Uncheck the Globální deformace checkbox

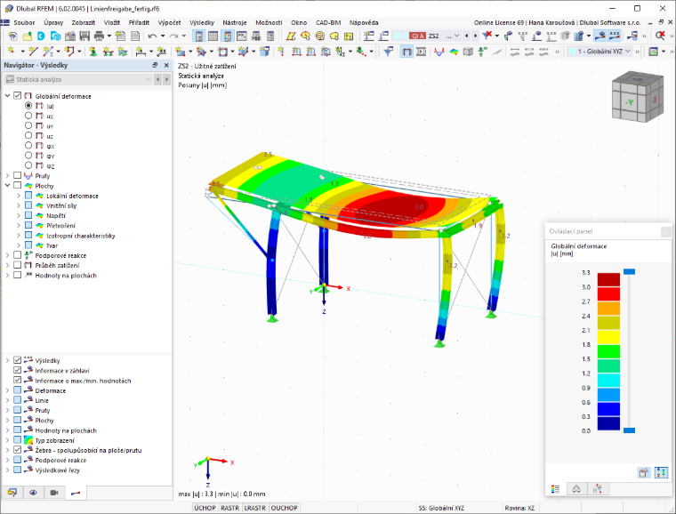pos(17,96)
